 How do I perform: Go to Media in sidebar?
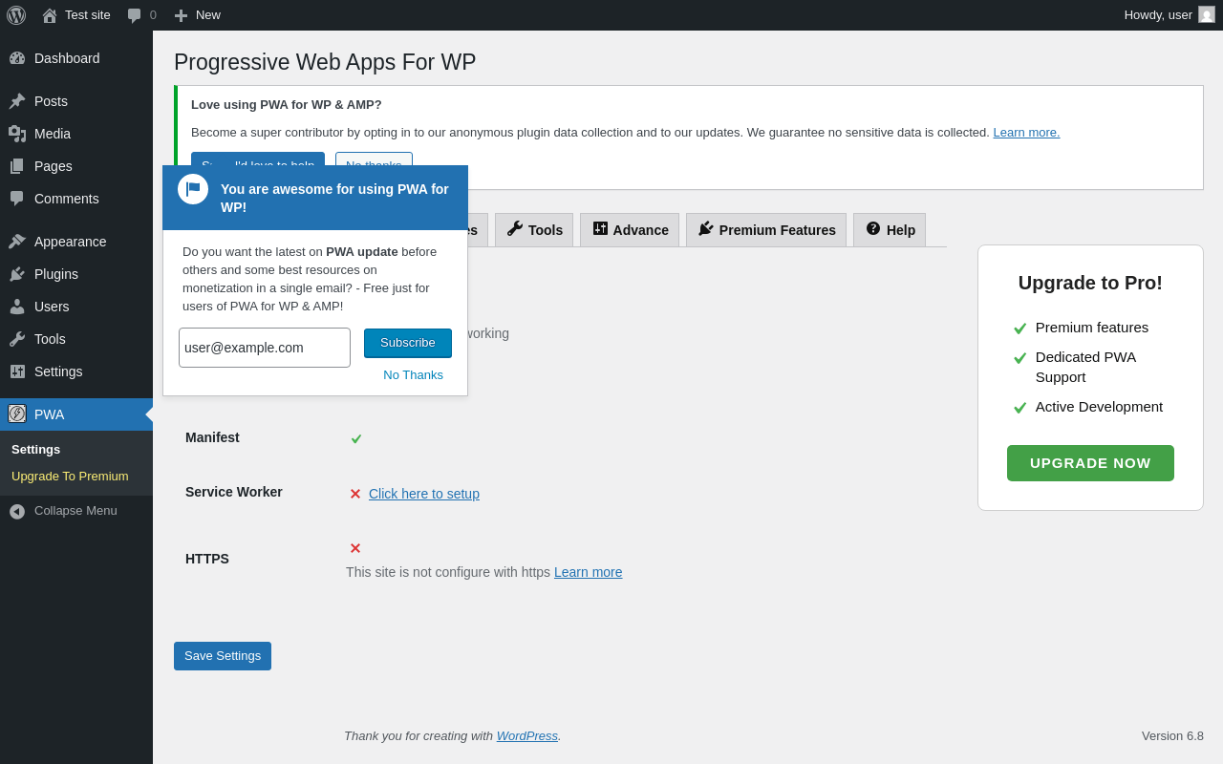click(53, 134)
